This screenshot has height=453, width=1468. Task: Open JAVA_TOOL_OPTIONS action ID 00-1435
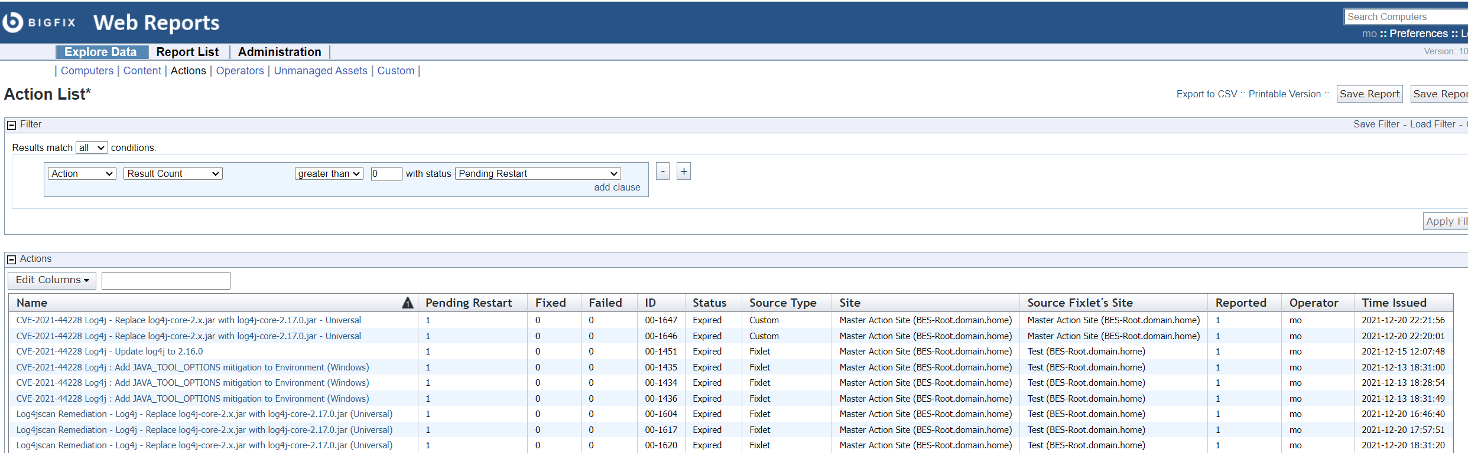pos(193,367)
